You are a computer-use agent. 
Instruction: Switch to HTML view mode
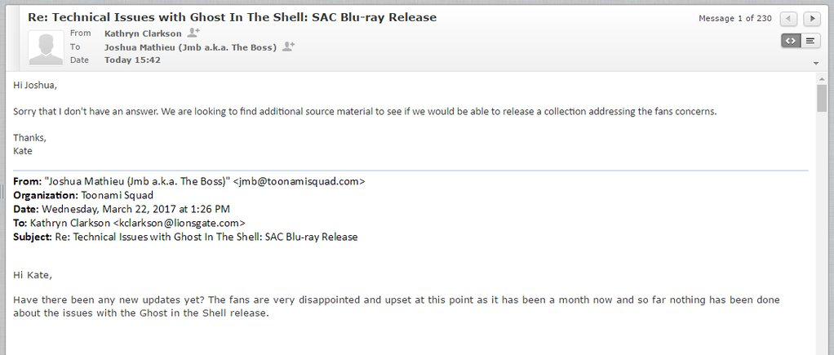(791, 41)
